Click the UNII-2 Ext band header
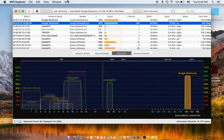 tap(167, 59)
